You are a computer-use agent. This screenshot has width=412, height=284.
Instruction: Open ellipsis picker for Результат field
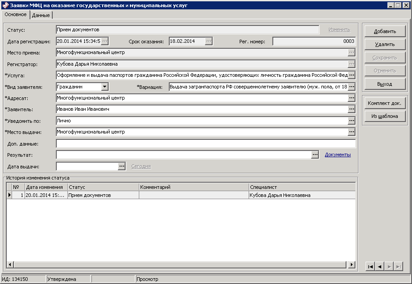tap(315, 155)
